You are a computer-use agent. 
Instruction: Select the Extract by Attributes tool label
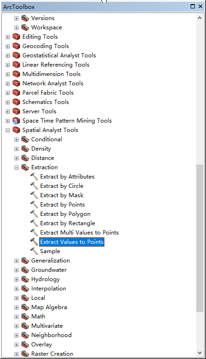67,177
